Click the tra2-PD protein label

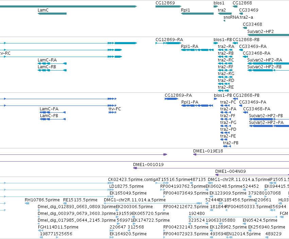(228, 129)
